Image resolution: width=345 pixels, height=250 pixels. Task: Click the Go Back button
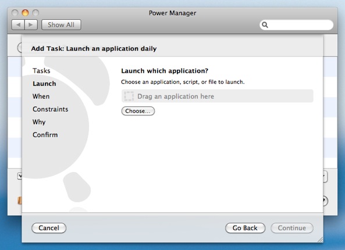pos(245,228)
